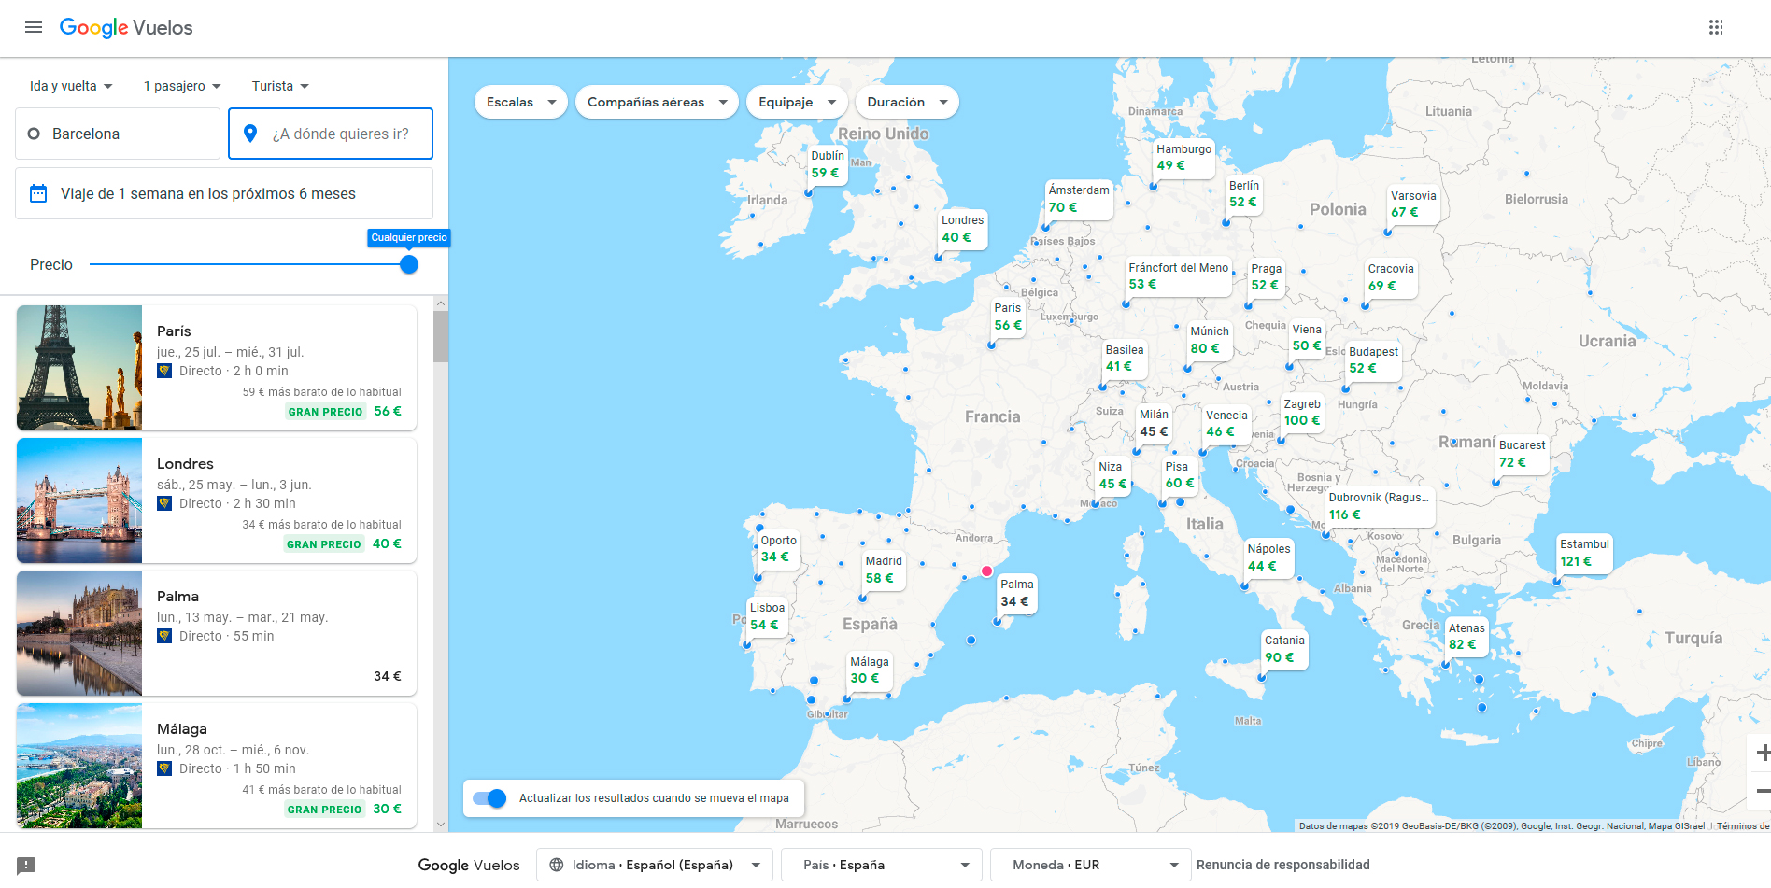Screen dimensions: 1771x888
Task: Select the Londres flight card for 40 €
Action: 217,500
